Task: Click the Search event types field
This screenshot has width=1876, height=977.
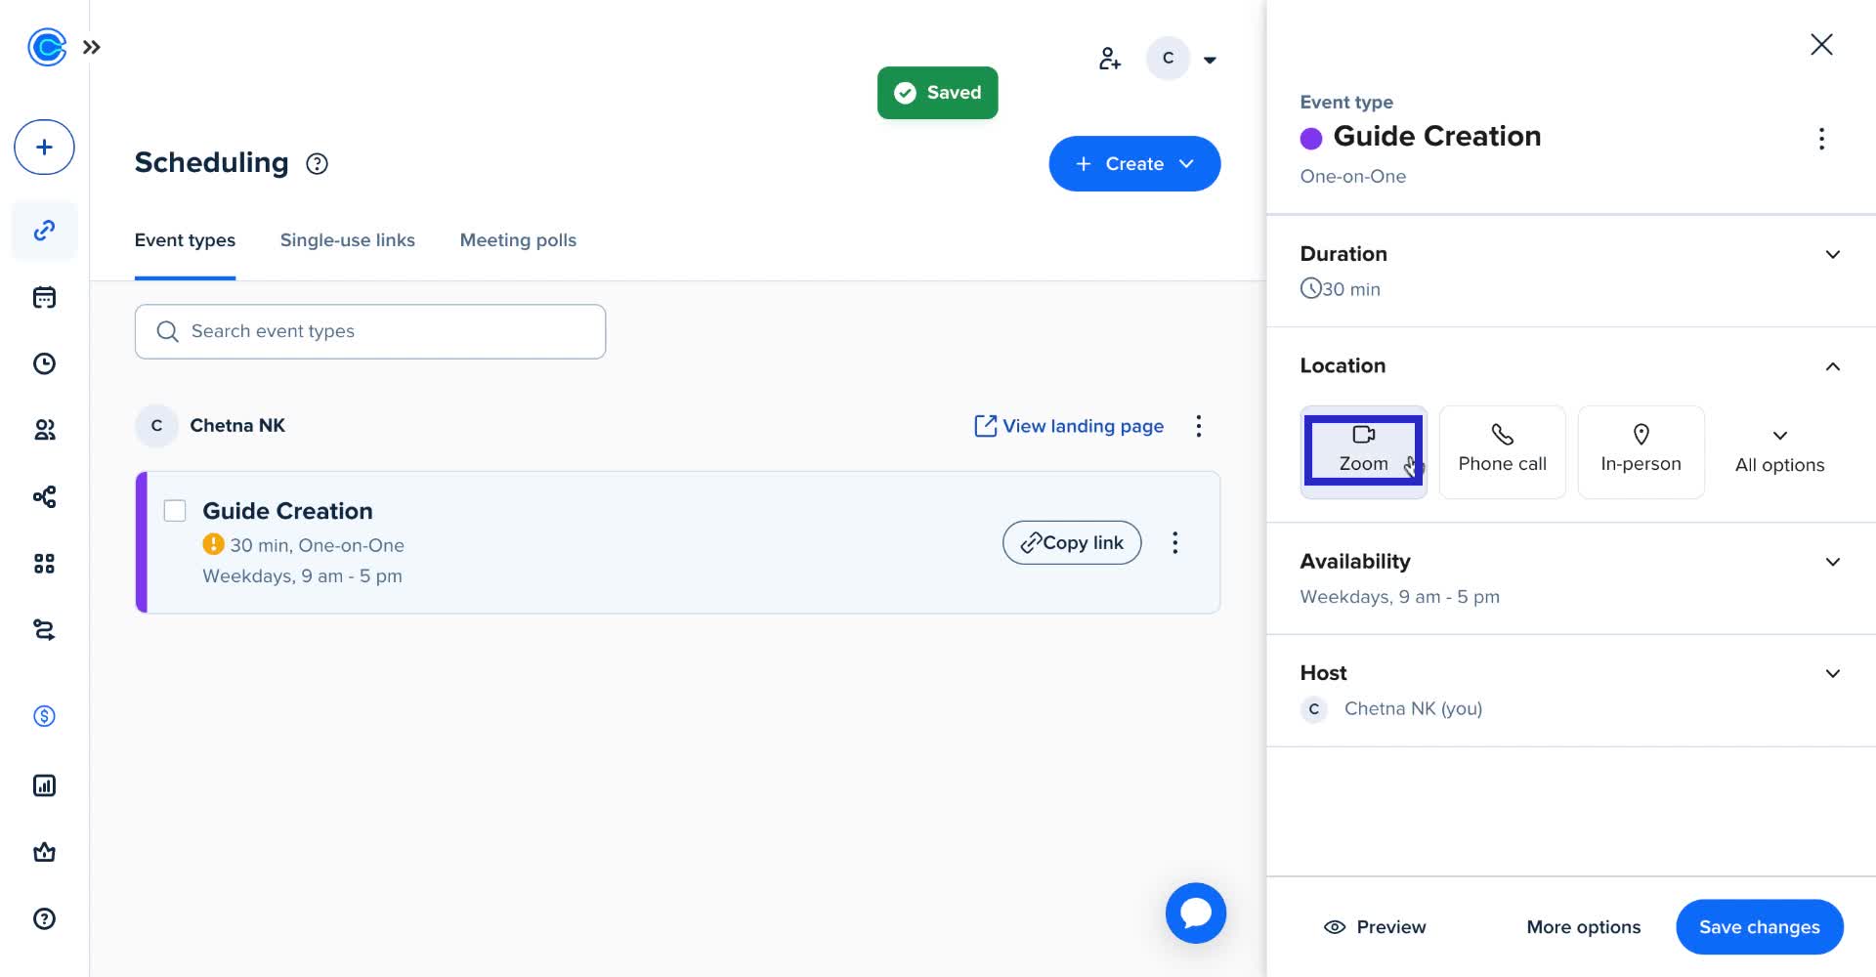Action: point(370,331)
